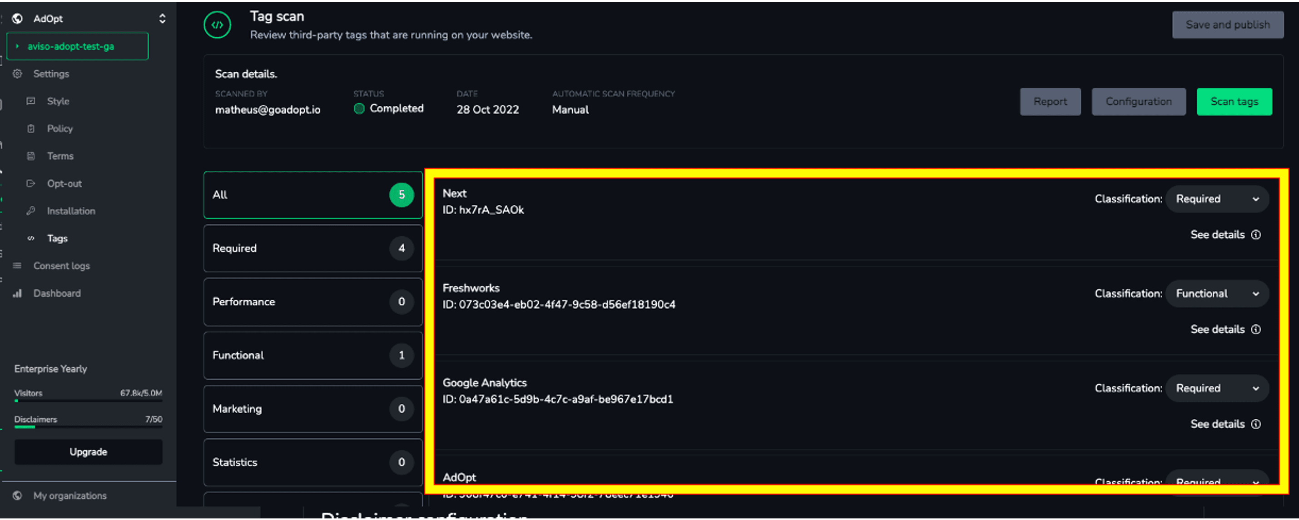1299x520 pixels.
Task: Select the Functional filter tab
Action: [312, 355]
